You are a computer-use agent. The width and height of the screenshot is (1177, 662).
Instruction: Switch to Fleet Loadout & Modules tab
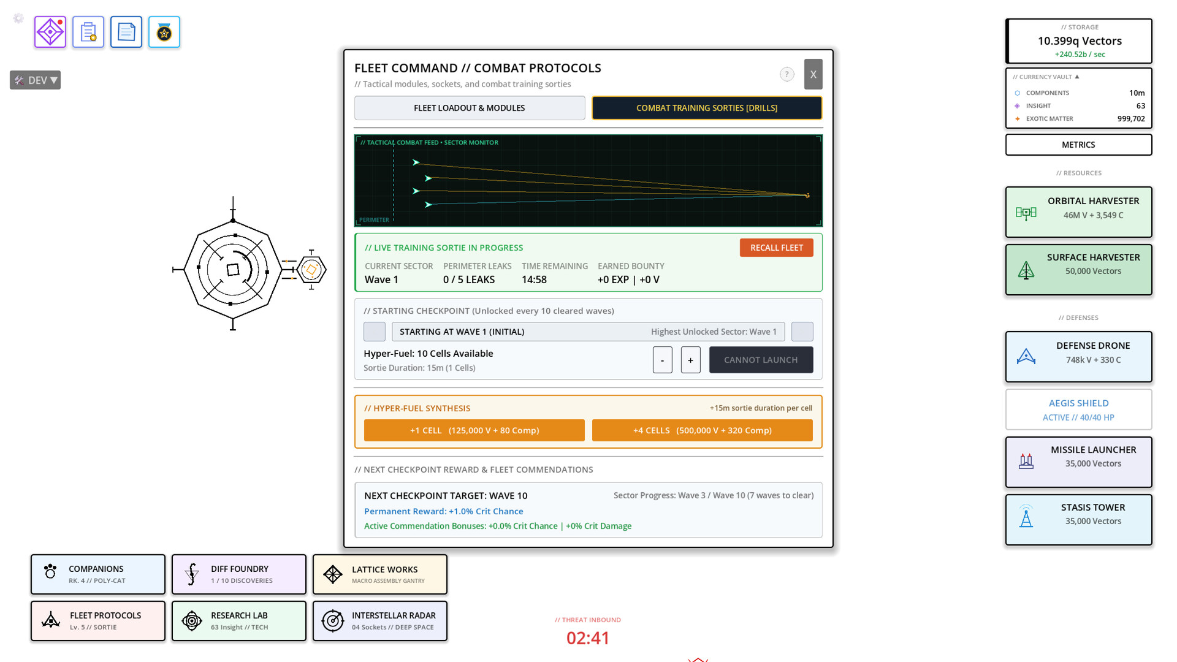[470, 108]
